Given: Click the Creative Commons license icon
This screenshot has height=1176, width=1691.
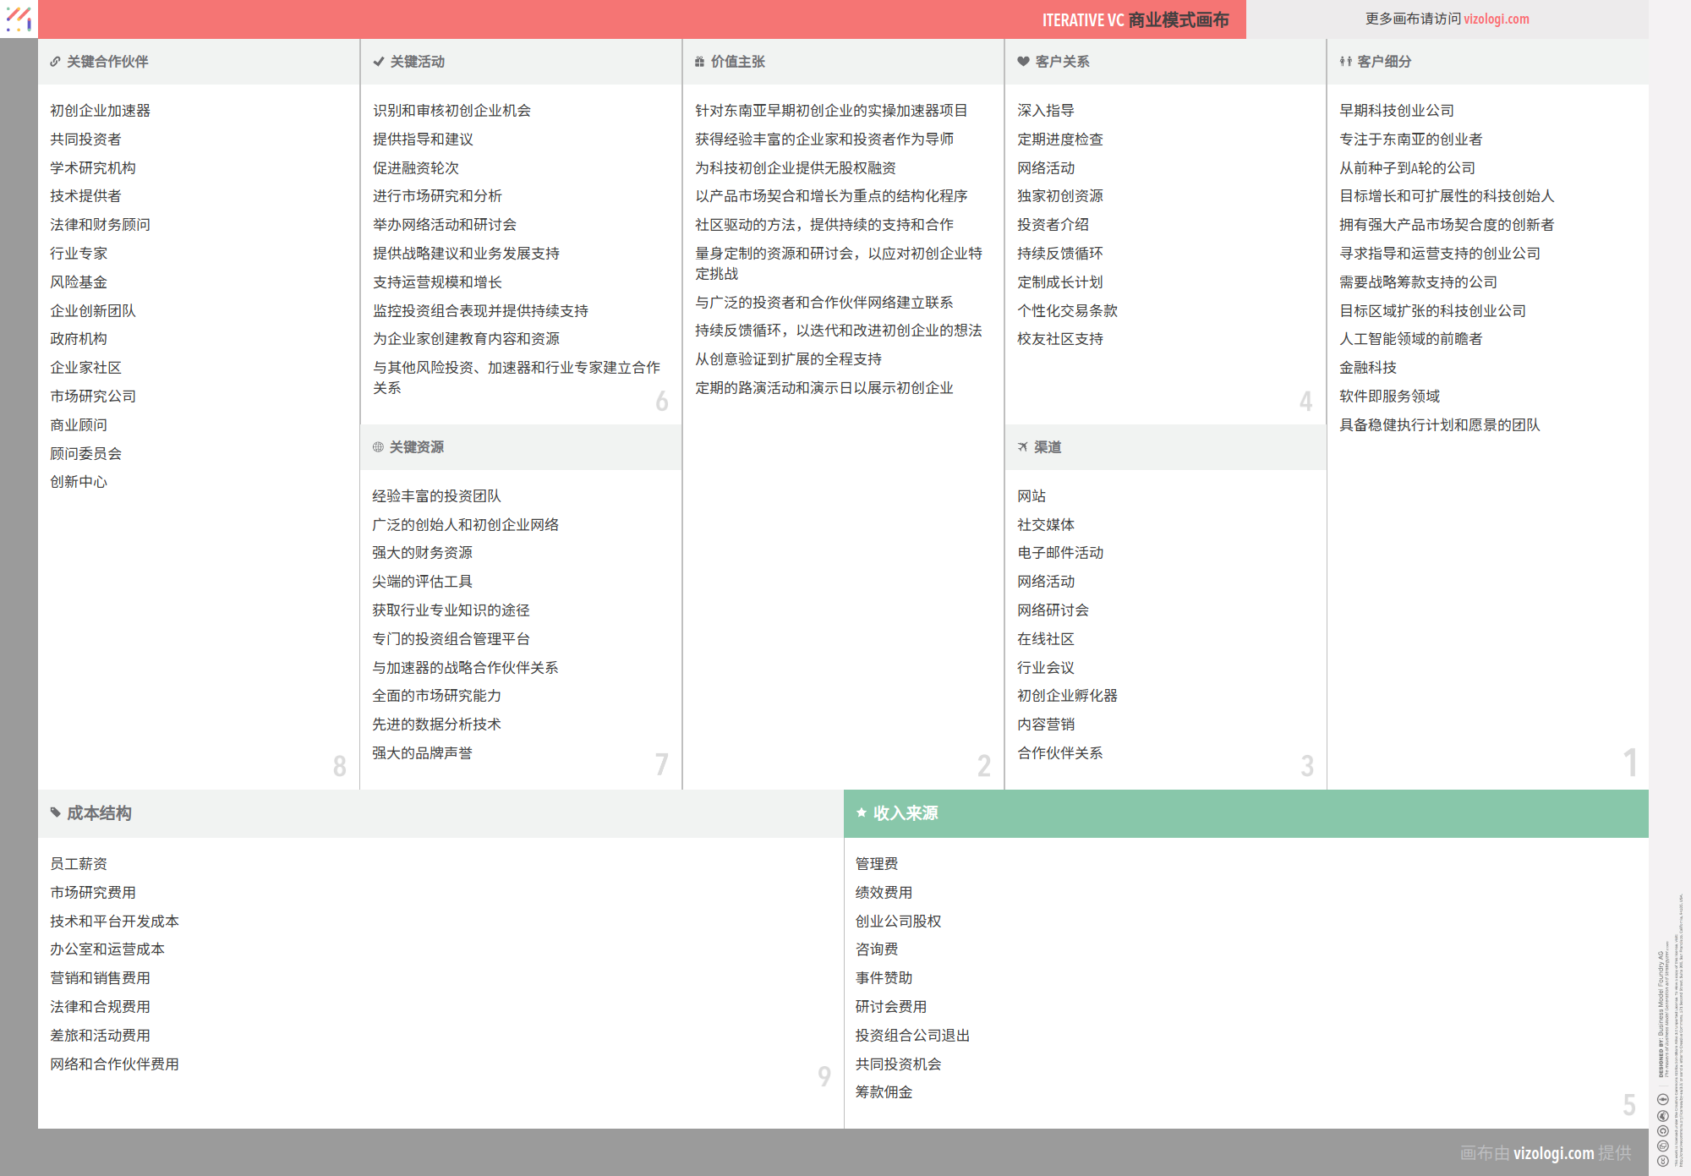Looking at the screenshot, I should pyautogui.click(x=1662, y=1161).
